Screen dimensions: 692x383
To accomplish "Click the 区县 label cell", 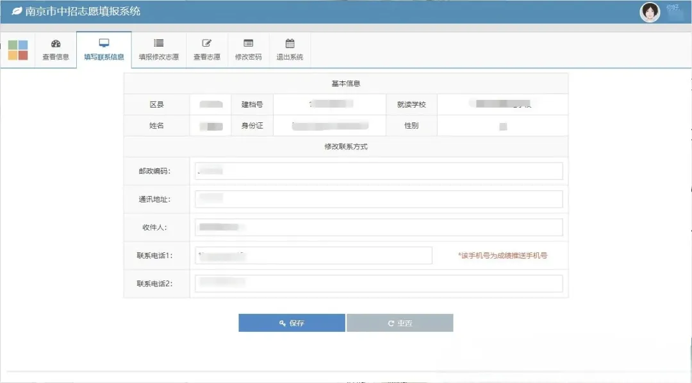I will click(157, 104).
